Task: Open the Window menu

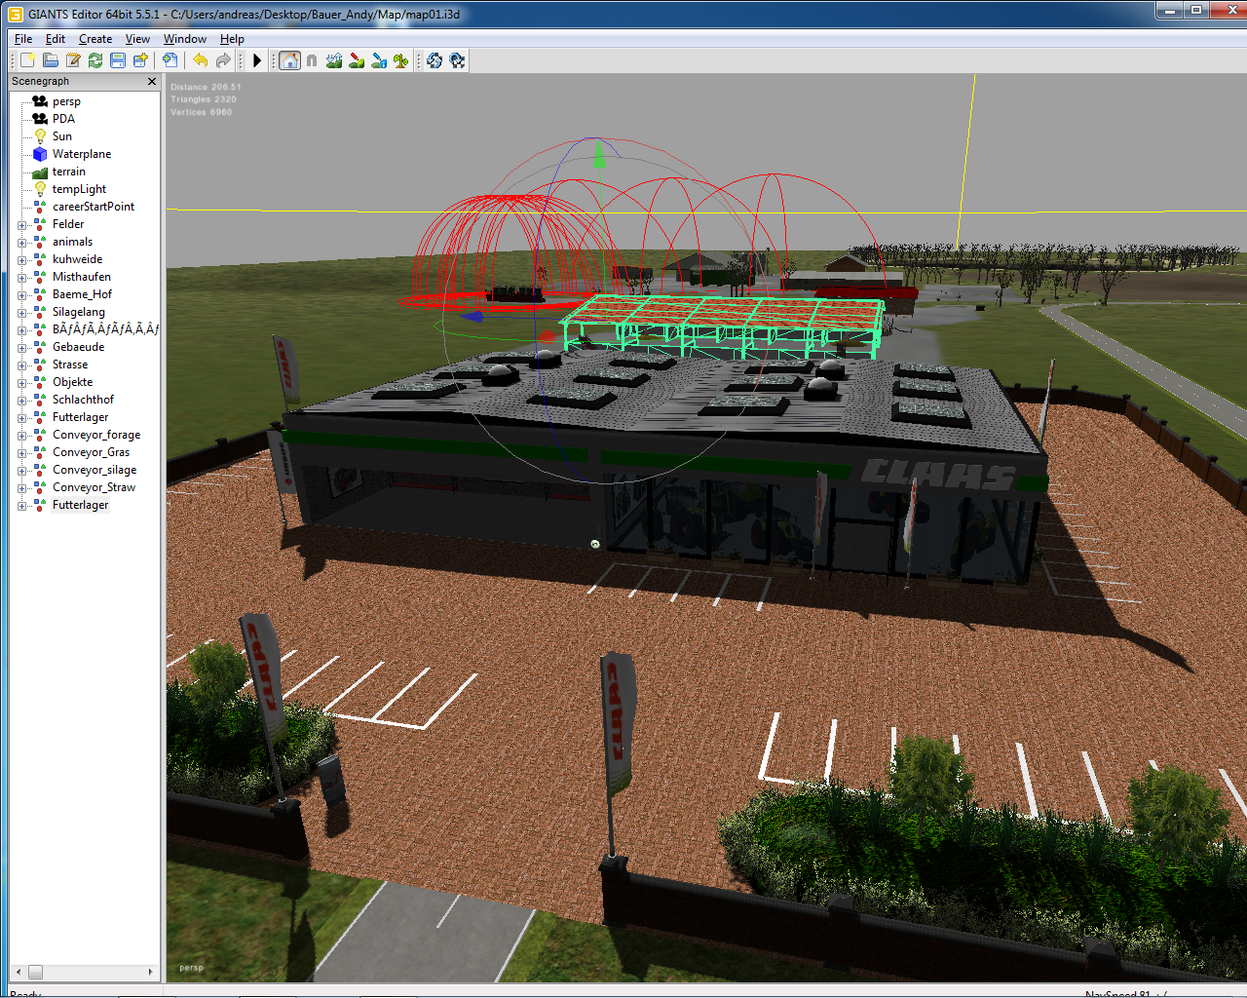Action: [185, 39]
